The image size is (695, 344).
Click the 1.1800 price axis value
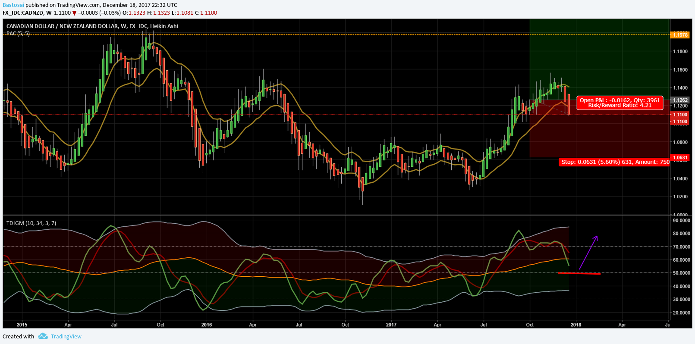[x=680, y=51]
